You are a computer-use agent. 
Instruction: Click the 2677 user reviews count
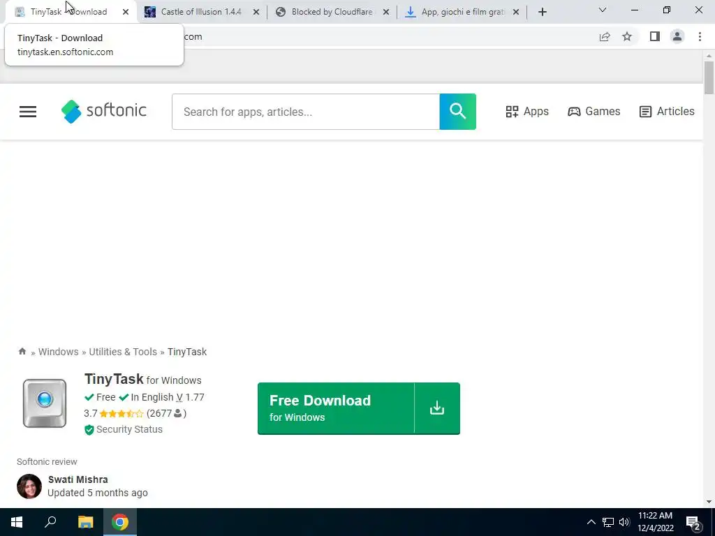(166, 413)
